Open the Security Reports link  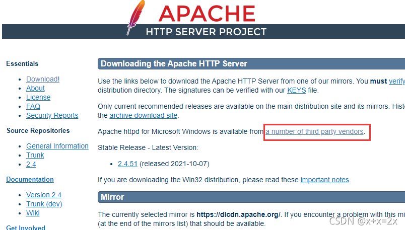(x=52, y=115)
